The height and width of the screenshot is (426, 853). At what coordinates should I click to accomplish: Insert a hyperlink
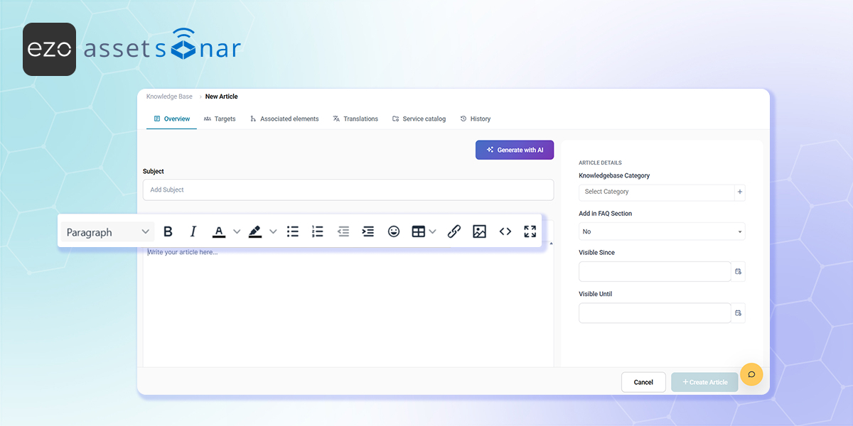tap(454, 231)
